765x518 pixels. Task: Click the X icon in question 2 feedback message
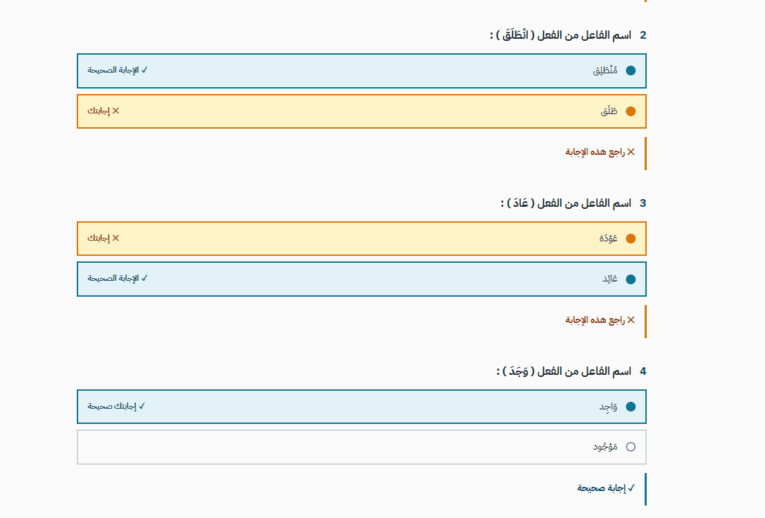coord(631,152)
